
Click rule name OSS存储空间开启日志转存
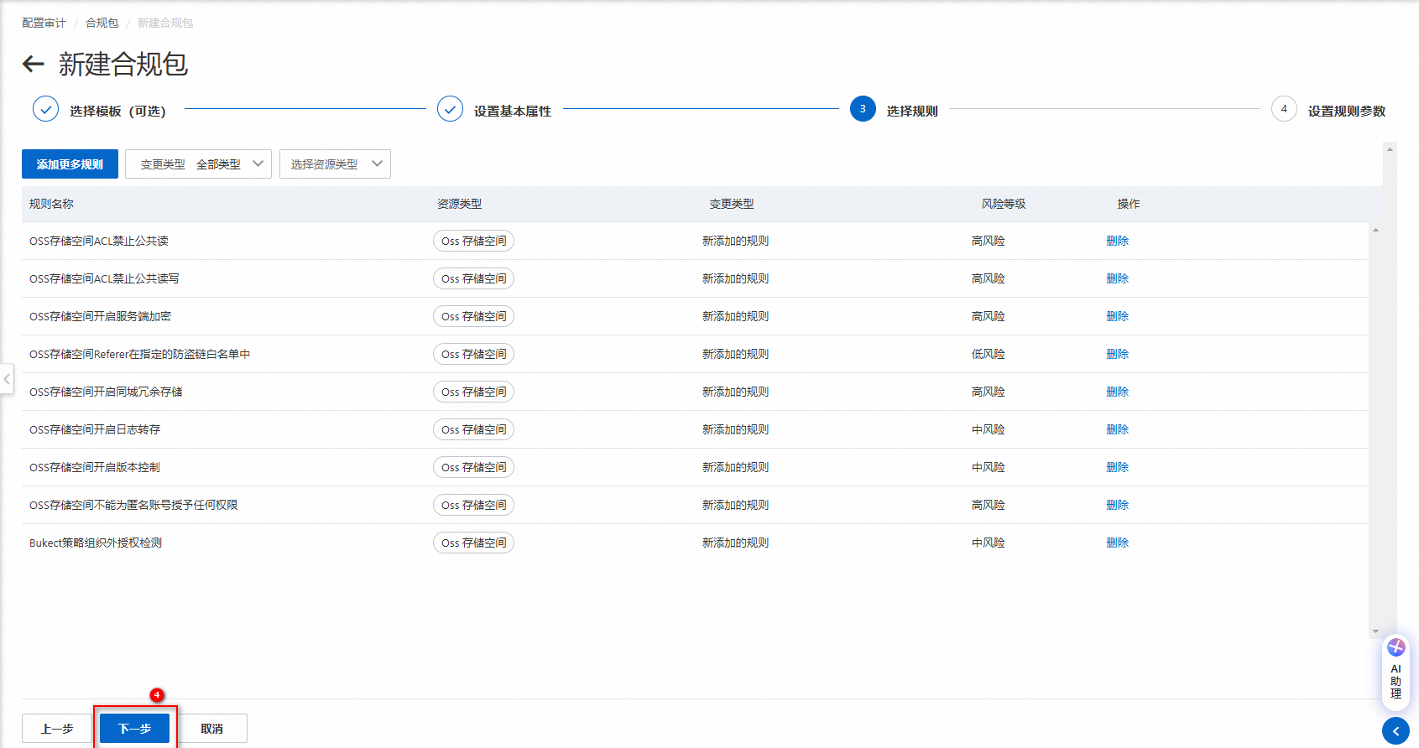[x=95, y=429]
